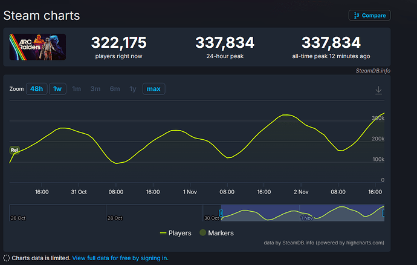The width and height of the screenshot is (417, 265).
Task: Click the ARC Raiders game thumbnail
Action: pyautogui.click(x=37, y=47)
